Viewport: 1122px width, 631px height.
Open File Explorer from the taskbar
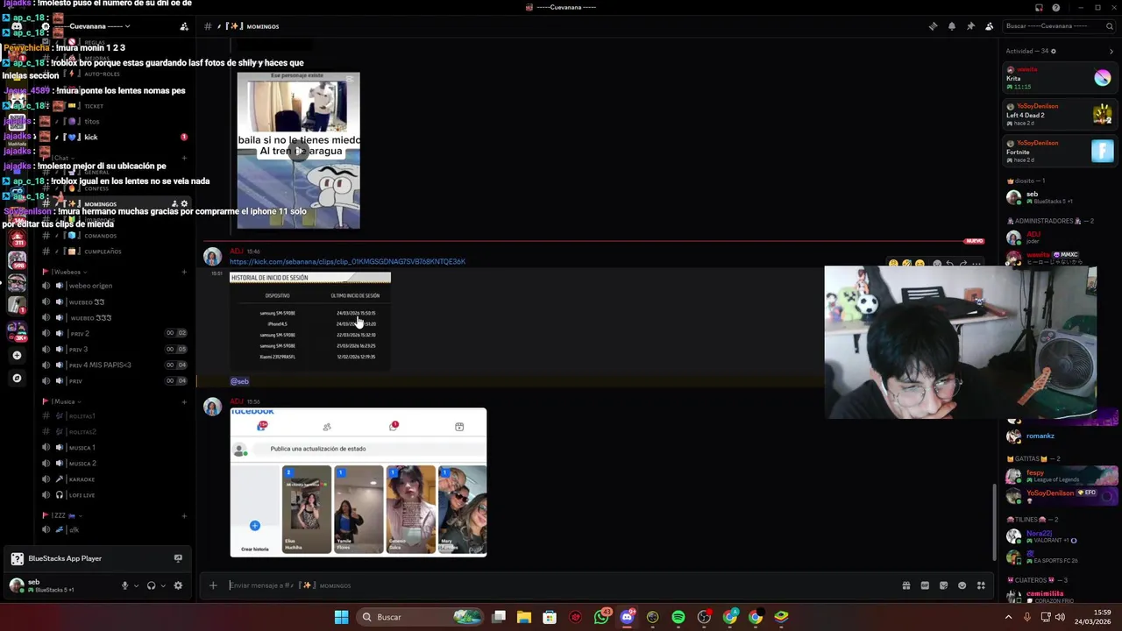click(x=524, y=617)
